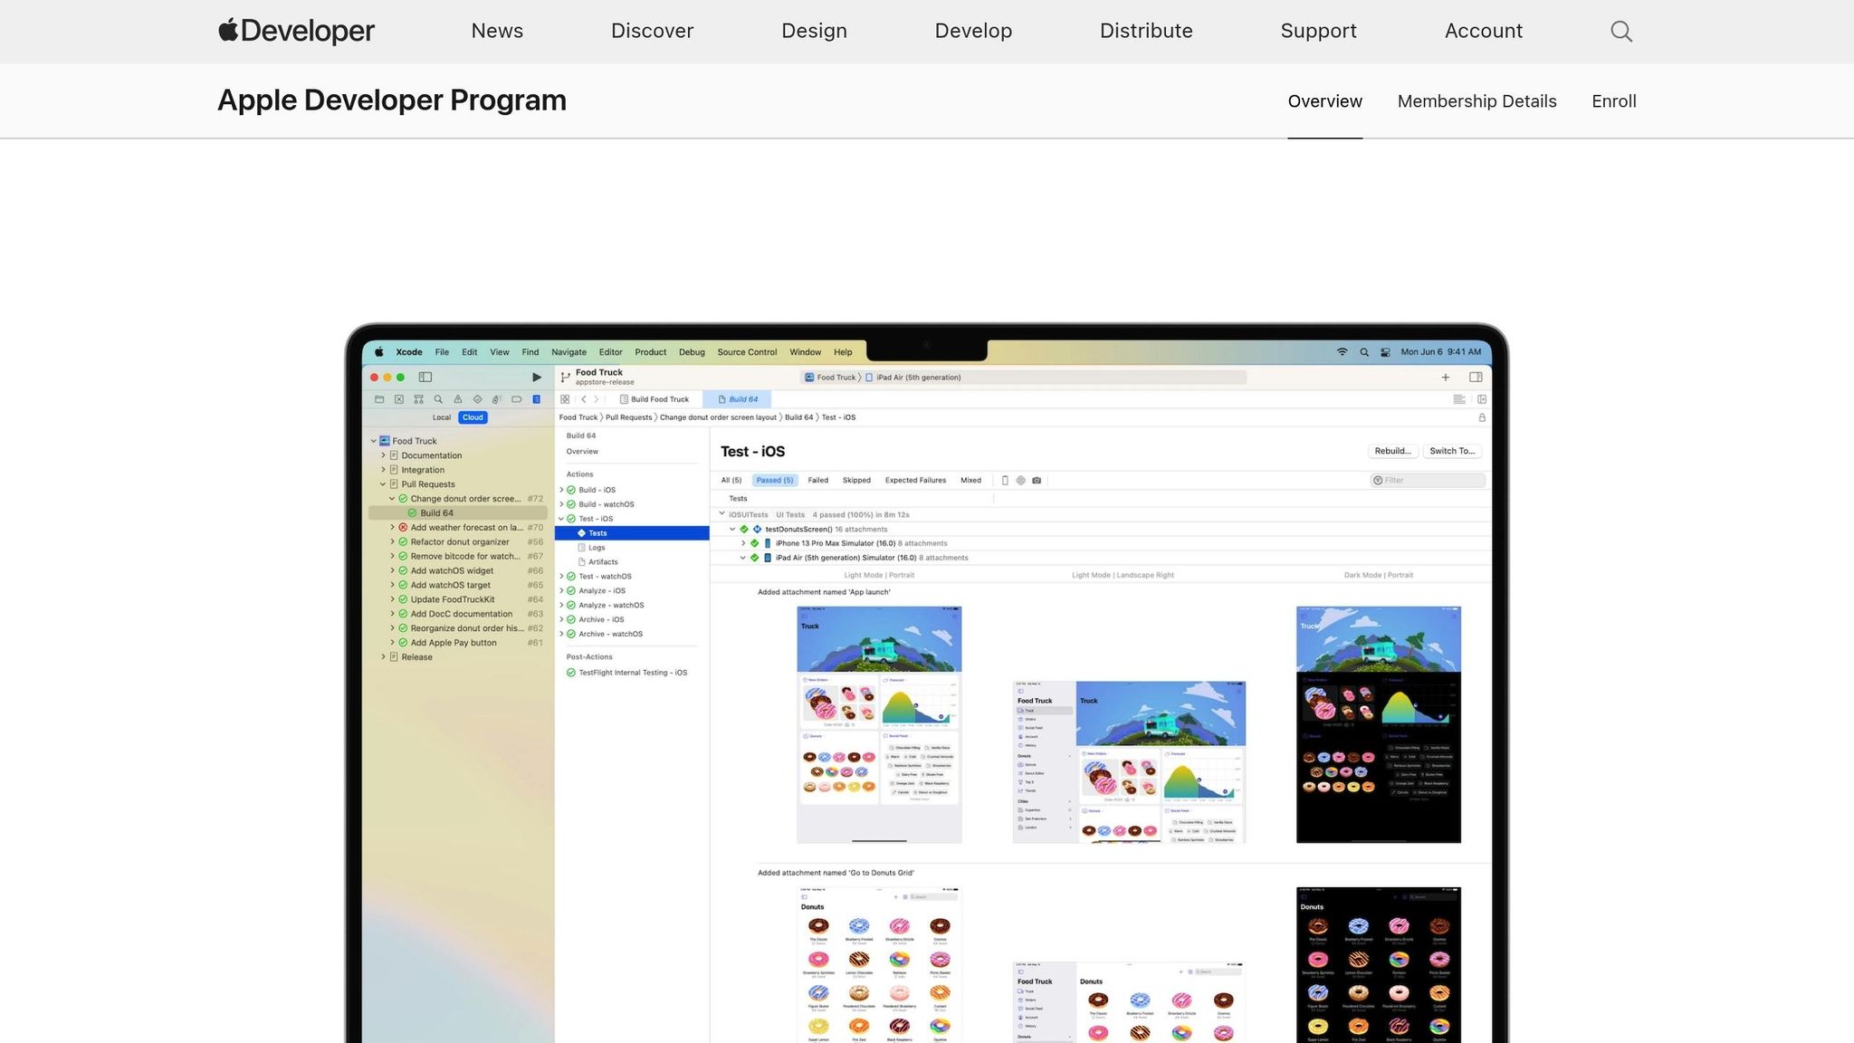Screen dimensions: 1854x1043
Task: Collapse the Pull Requests section
Action: (x=384, y=484)
